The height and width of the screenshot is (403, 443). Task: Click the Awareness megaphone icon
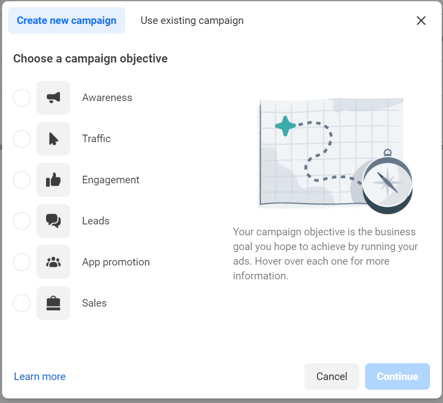coord(53,98)
